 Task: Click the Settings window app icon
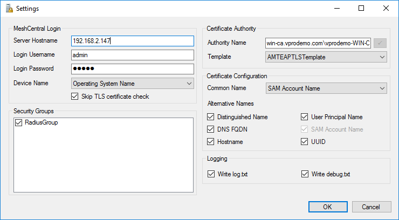[8, 9]
